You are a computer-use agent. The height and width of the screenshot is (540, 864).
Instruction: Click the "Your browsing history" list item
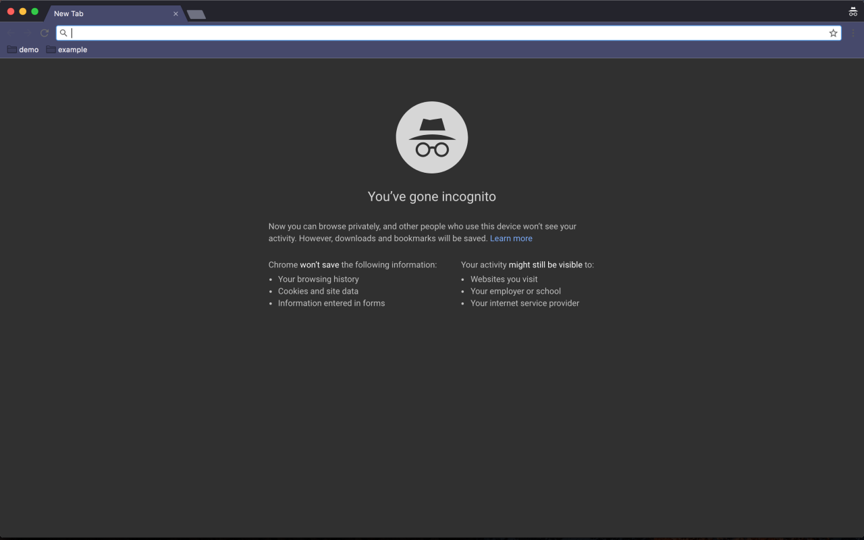coord(319,279)
